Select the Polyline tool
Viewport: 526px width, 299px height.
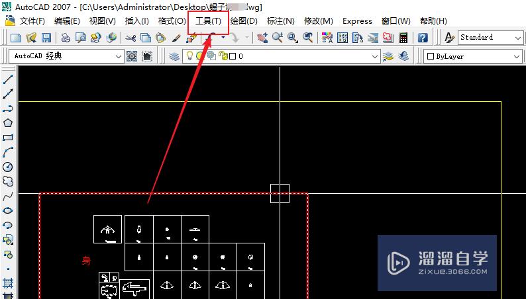(x=8, y=109)
